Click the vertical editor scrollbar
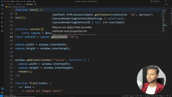 171,16
